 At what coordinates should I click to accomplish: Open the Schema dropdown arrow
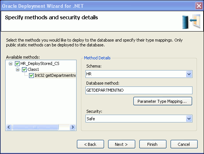tap(189, 74)
